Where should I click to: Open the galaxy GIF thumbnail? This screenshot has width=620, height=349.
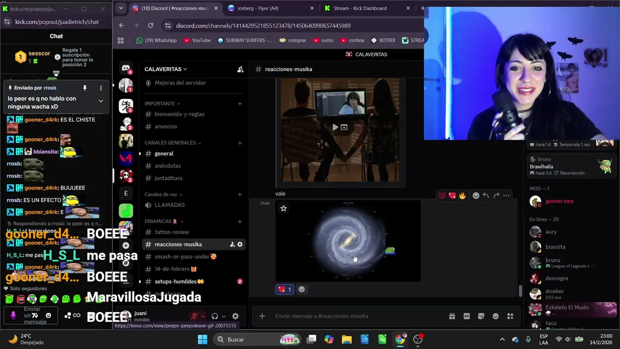tap(348, 241)
